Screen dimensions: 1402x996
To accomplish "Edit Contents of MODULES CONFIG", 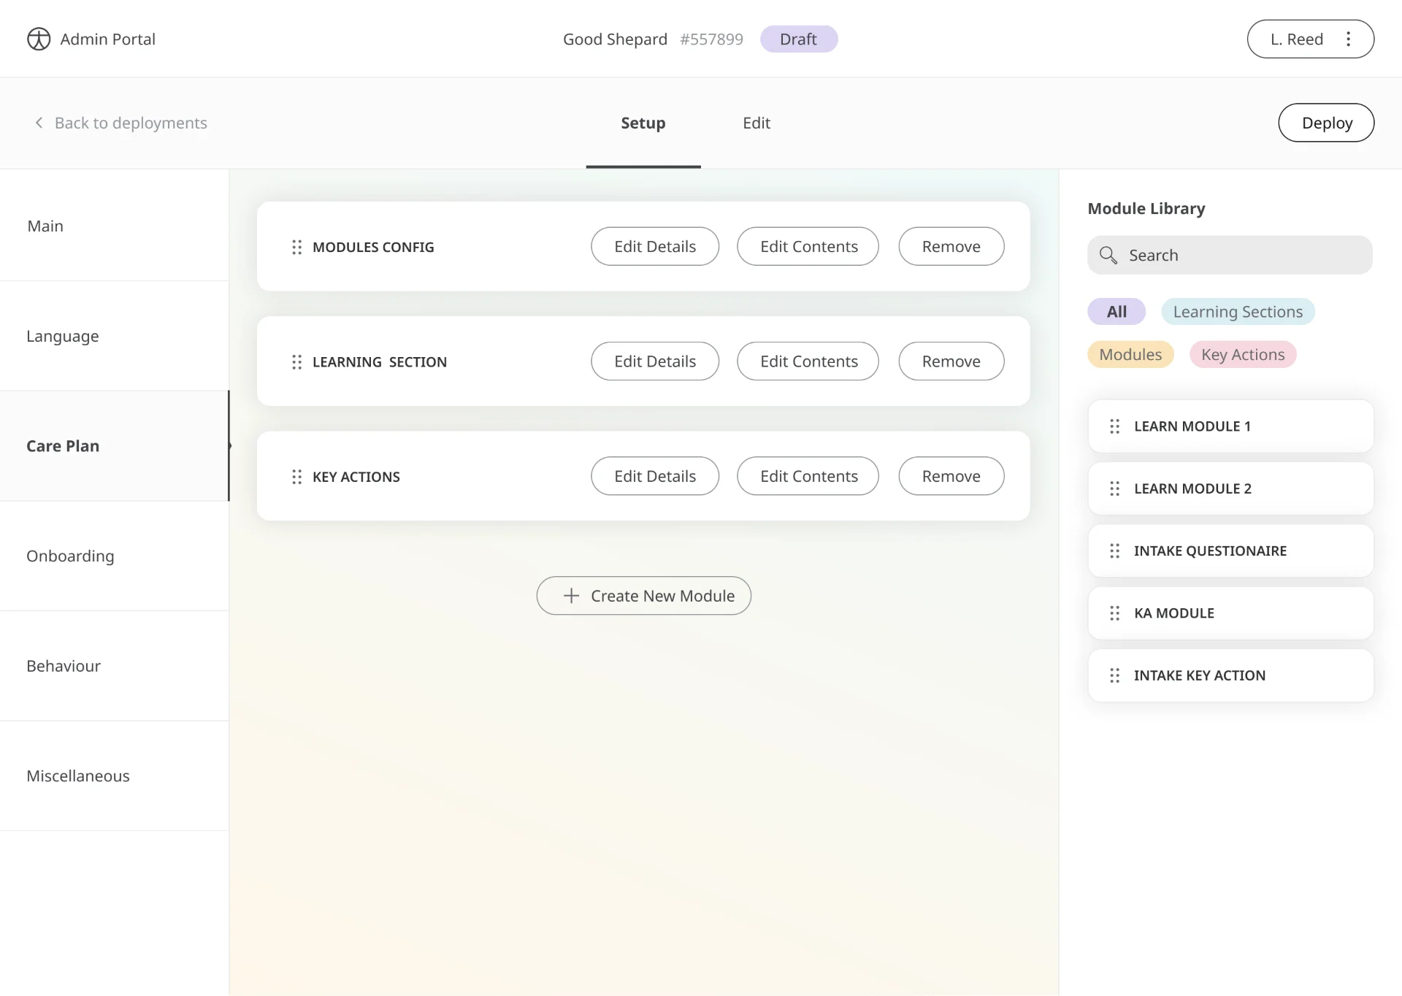I will 808,247.
